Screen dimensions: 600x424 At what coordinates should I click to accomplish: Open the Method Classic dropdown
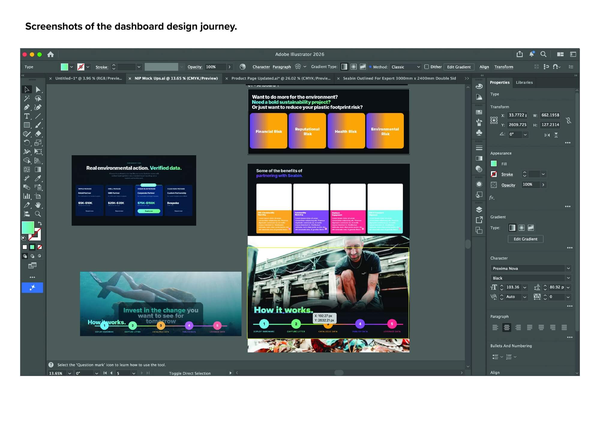(405, 67)
